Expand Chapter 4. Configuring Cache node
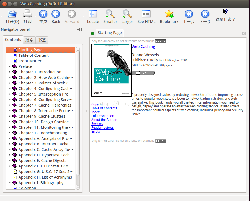 coord(9,89)
